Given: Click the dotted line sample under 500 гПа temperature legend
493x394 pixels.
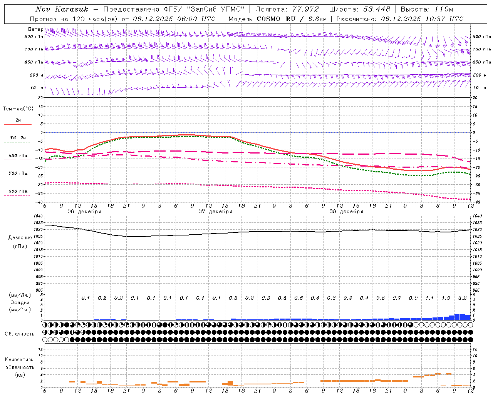Looking at the screenshot, I should click(18, 195).
